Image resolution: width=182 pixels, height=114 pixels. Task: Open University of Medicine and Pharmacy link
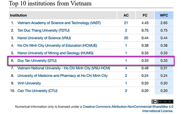[x=62, y=75]
